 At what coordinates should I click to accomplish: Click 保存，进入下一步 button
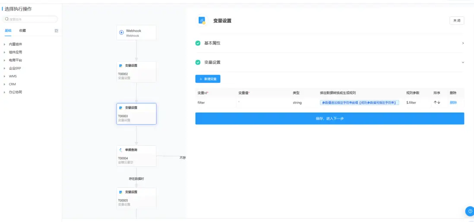[x=329, y=119]
